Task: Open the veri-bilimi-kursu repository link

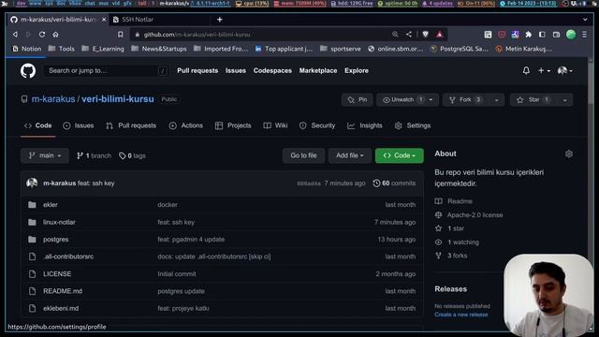Action: (x=118, y=99)
